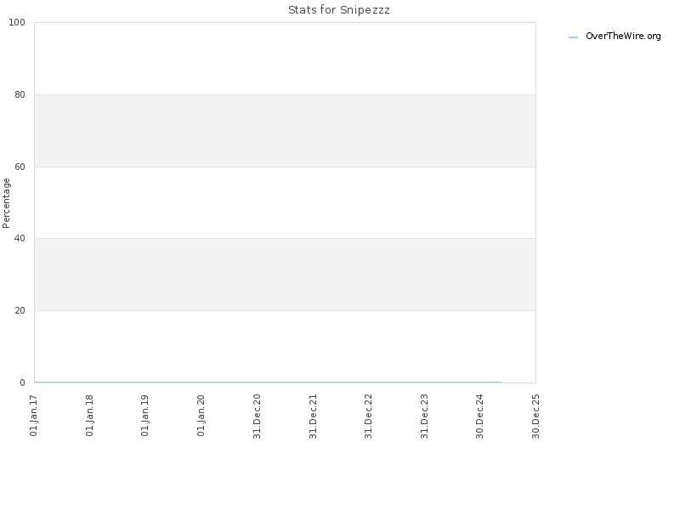Click the 40 y-axis tick label
680x510 pixels.
click(x=20, y=239)
